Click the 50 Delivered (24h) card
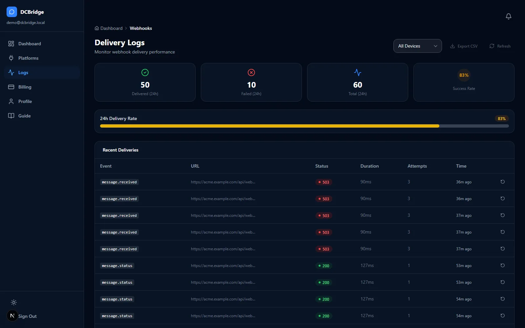Image resolution: width=525 pixels, height=328 pixels. pos(145,82)
